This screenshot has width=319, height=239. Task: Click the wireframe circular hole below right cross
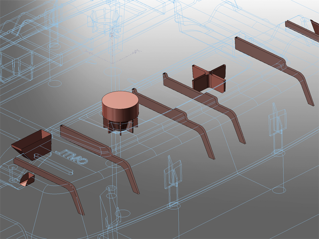pos(278,153)
